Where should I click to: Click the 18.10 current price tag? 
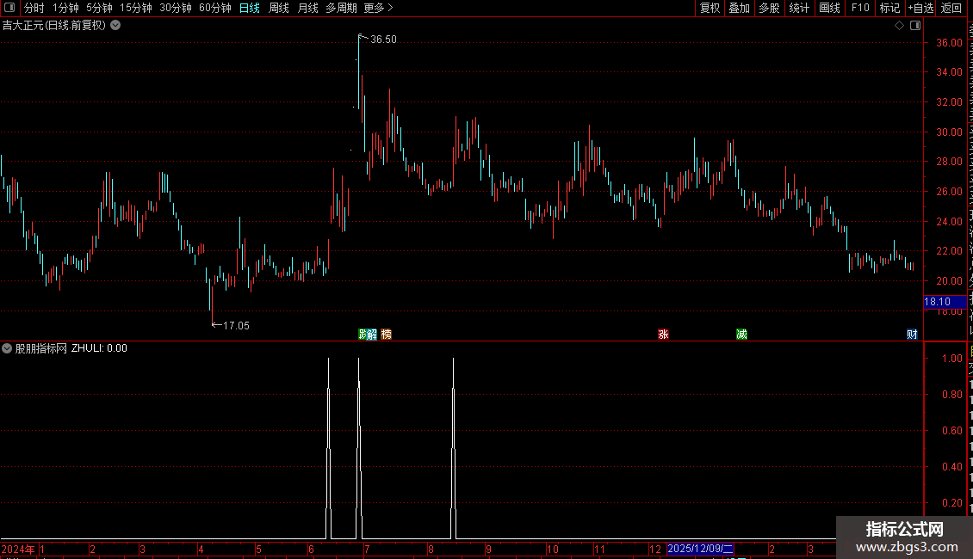click(x=945, y=302)
